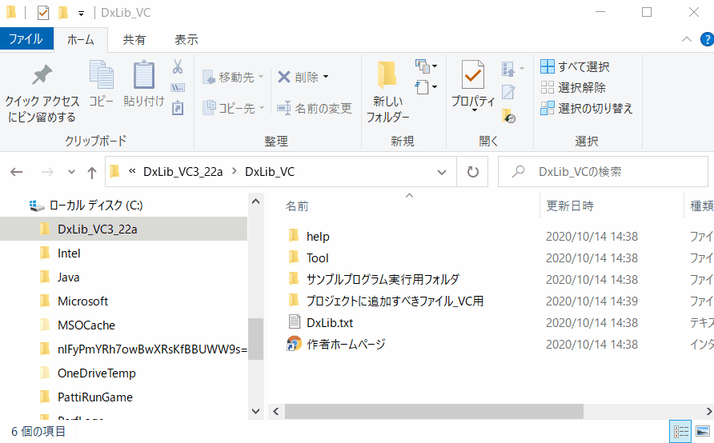The height and width of the screenshot is (443, 714).
Task: Open the recent locations dropdown arrow
Action: click(x=71, y=172)
